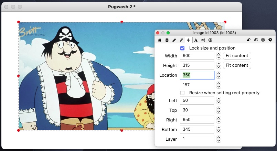
Task: Enable Resize when setting rect property
Action: 182,93
